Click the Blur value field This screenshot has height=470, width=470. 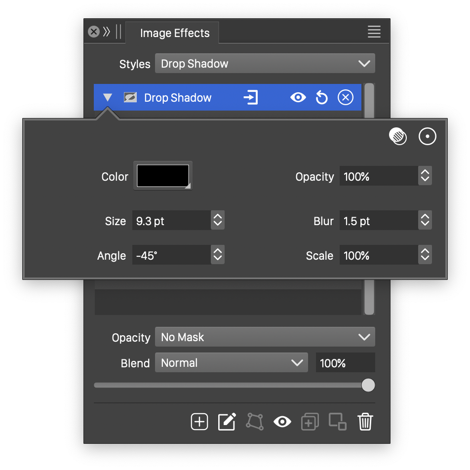[378, 221]
